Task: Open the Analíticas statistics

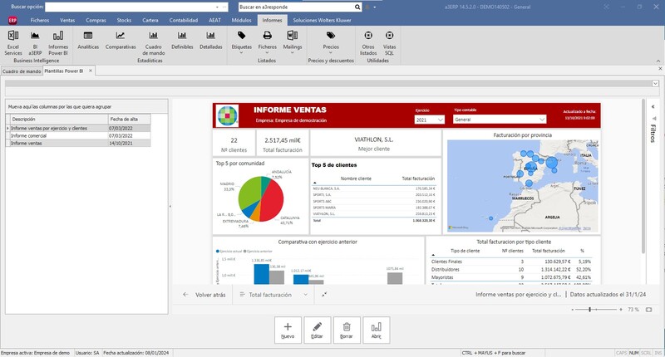Action: tap(88, 41)
